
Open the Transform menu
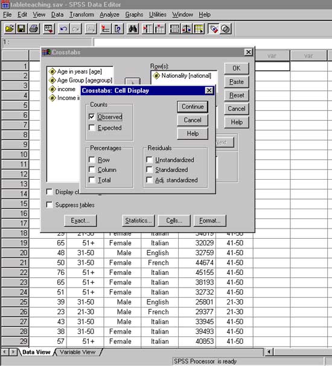[81, 14]
